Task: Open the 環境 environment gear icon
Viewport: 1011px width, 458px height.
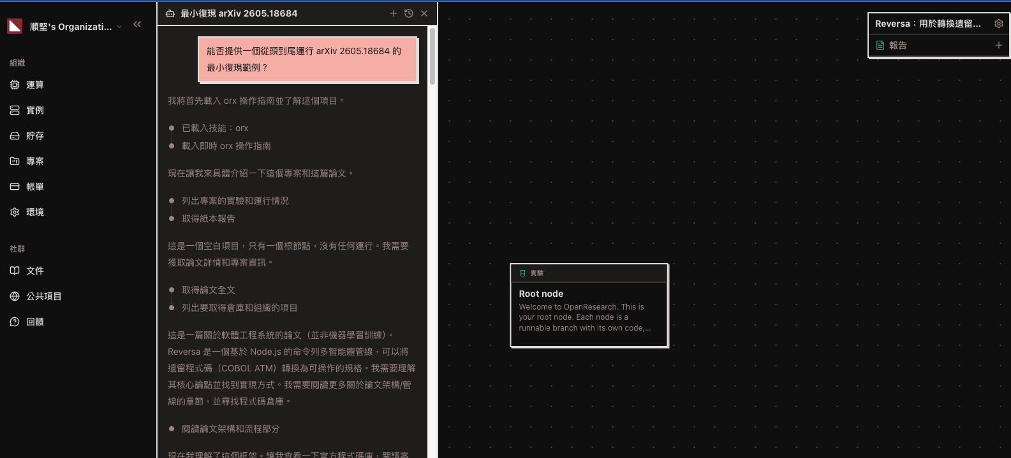Action: pos(15,212)
